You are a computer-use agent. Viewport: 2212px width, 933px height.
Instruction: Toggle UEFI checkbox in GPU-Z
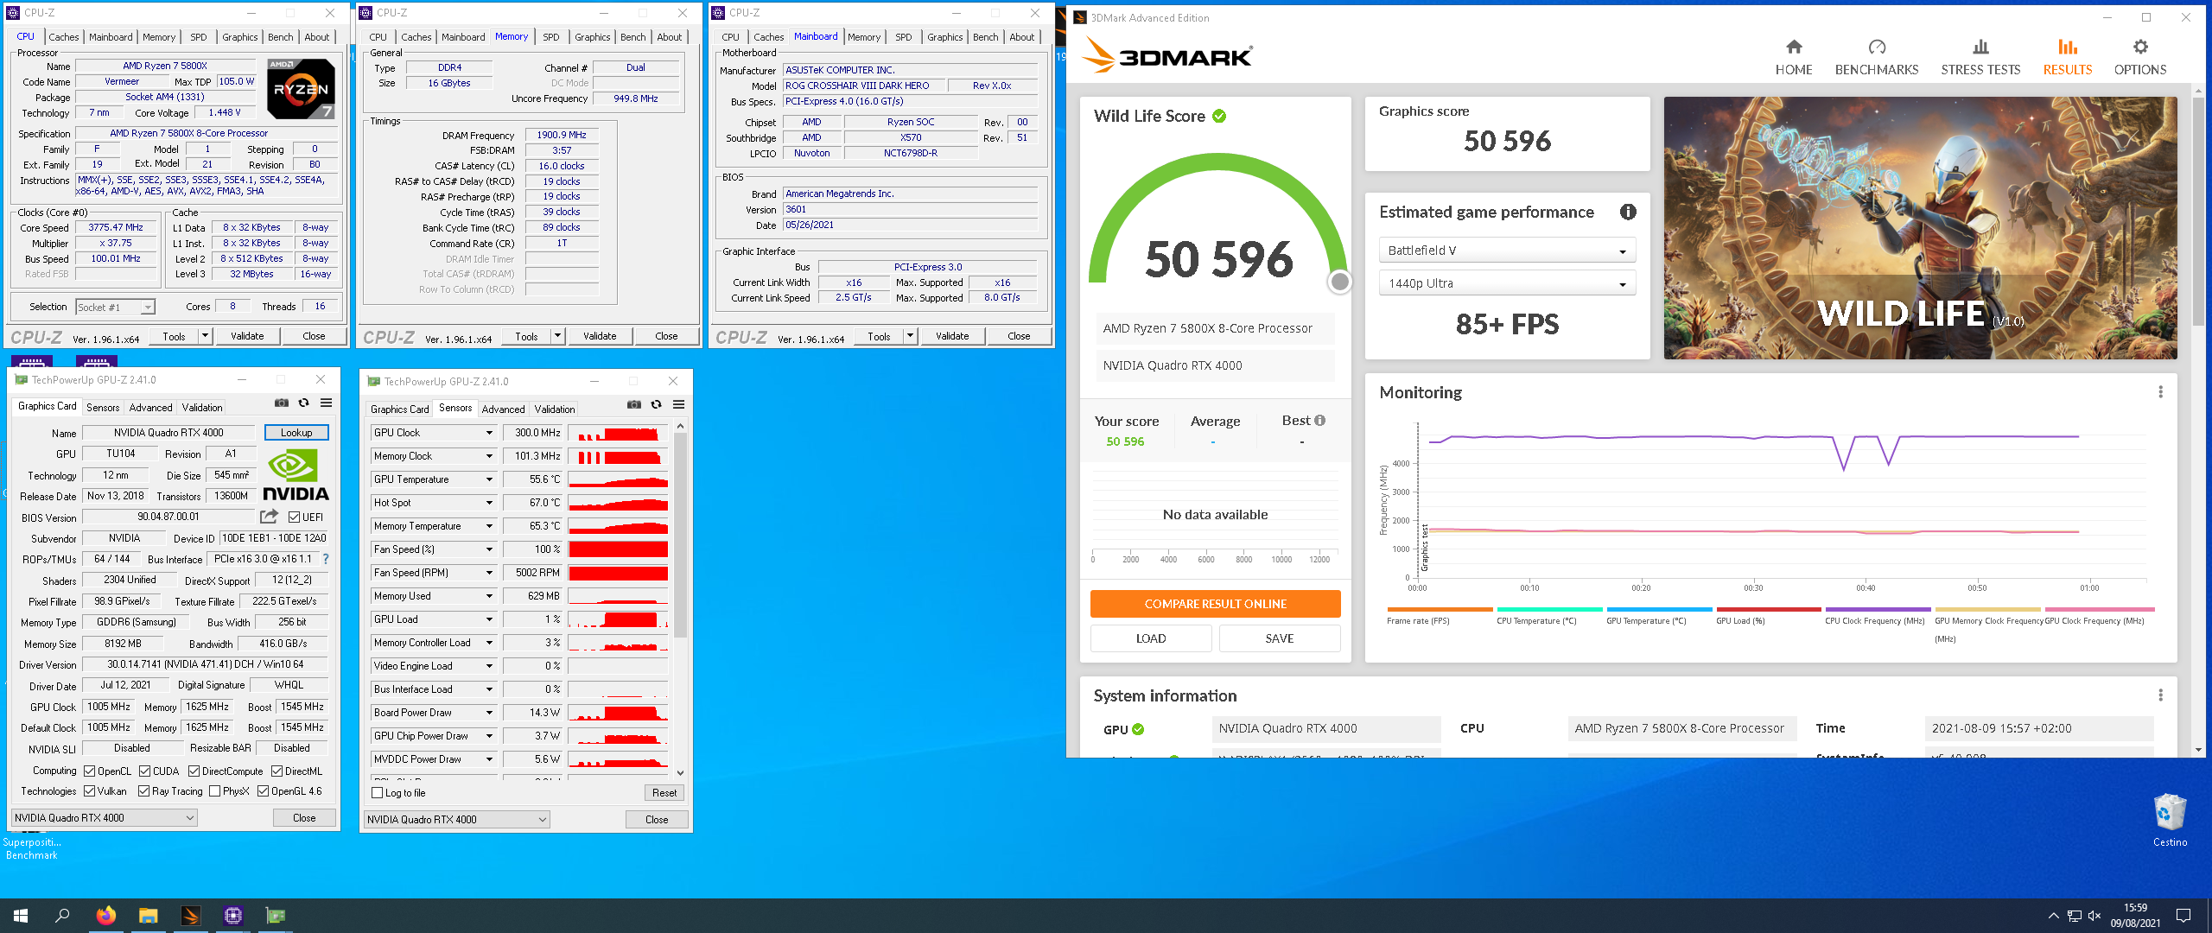pyautogui.click(x=294, y=517)
